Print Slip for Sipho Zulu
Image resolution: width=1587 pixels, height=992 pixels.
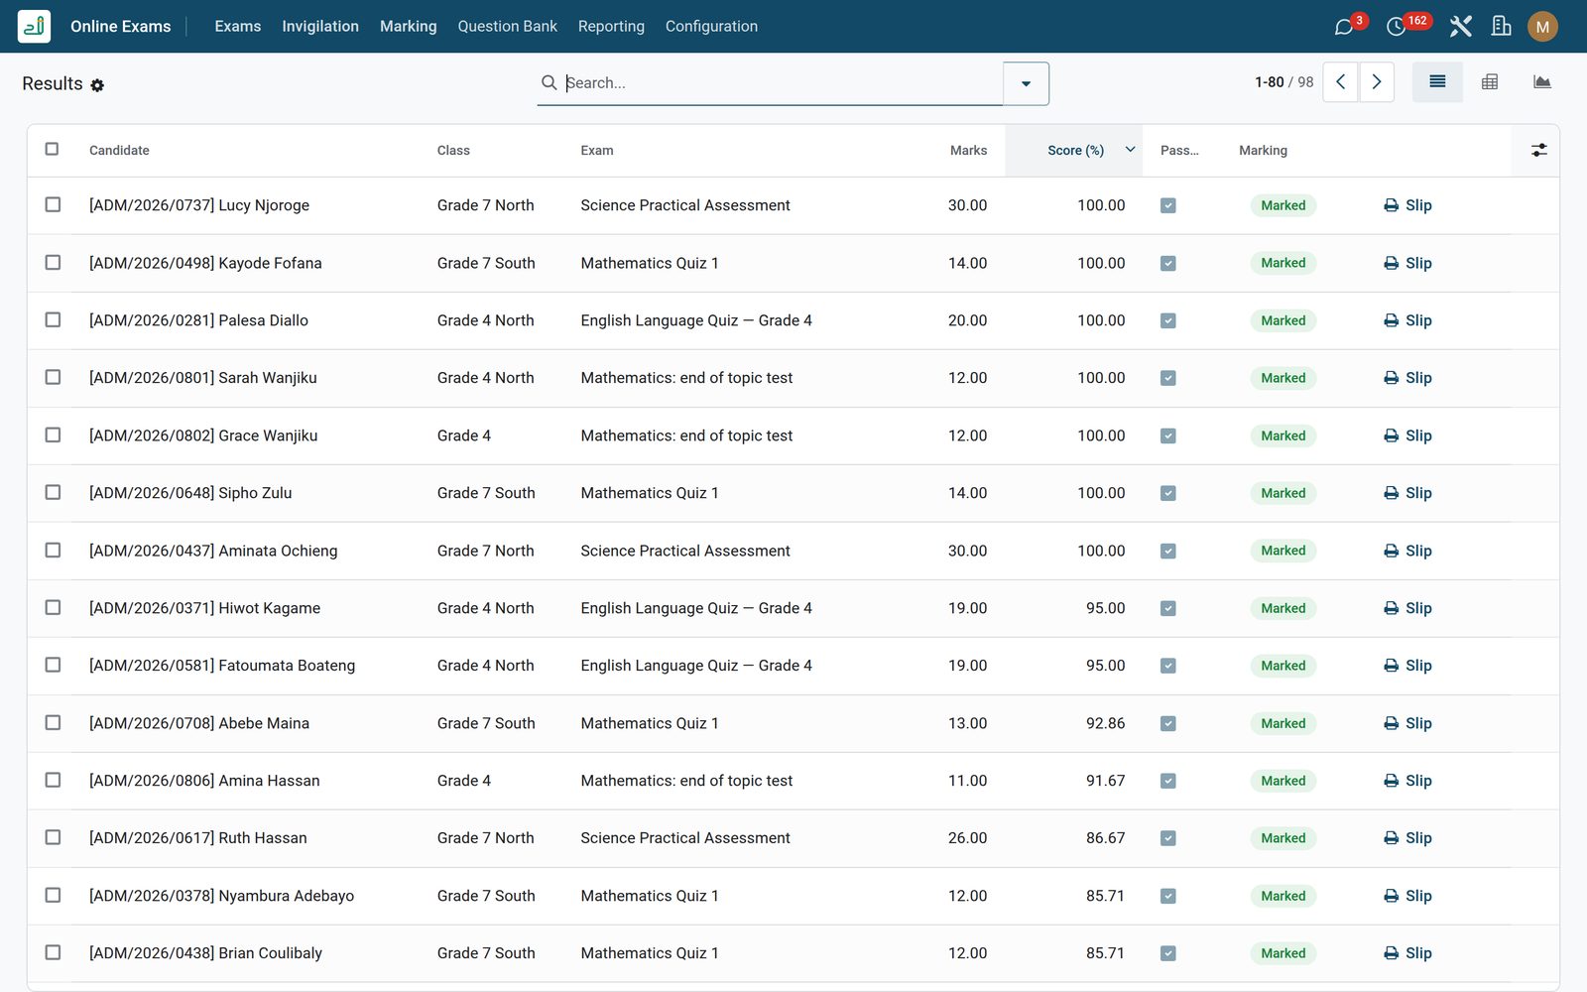pos(1407,493)
